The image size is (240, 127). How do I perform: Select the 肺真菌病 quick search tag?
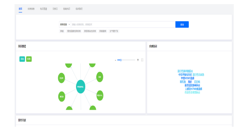103,31
